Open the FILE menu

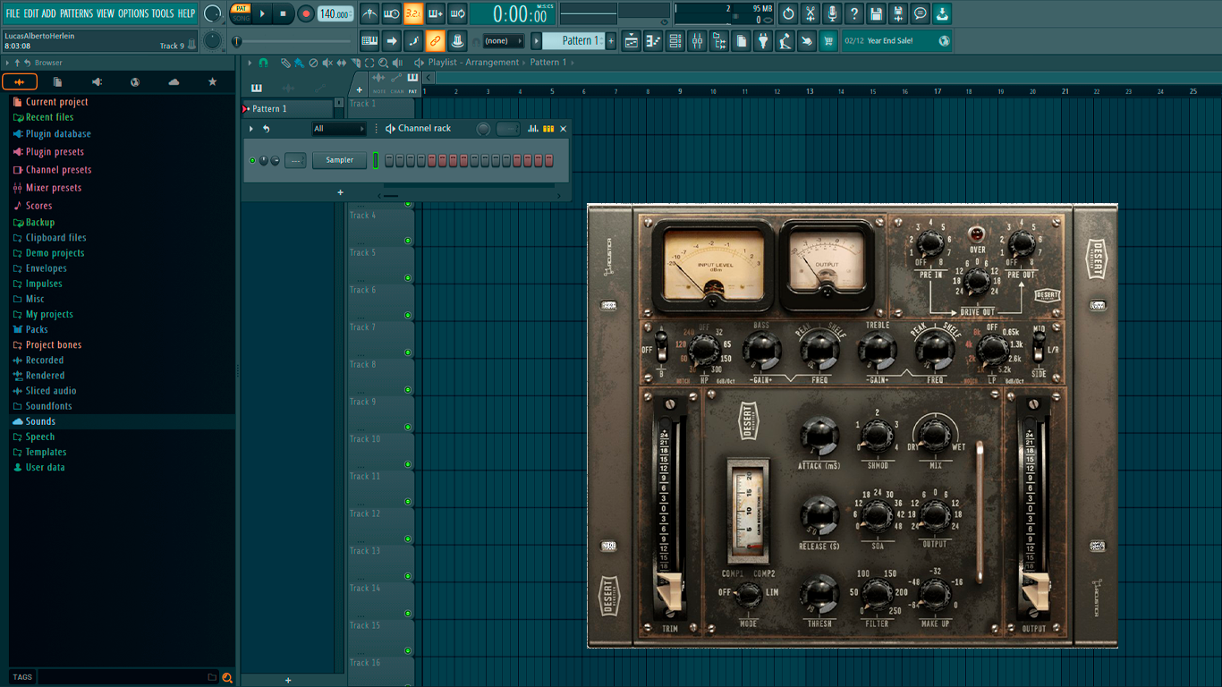click(13, 13)
